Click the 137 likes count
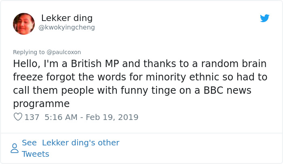Viewport: 283px width, 164px height. (x=32, y=117)
